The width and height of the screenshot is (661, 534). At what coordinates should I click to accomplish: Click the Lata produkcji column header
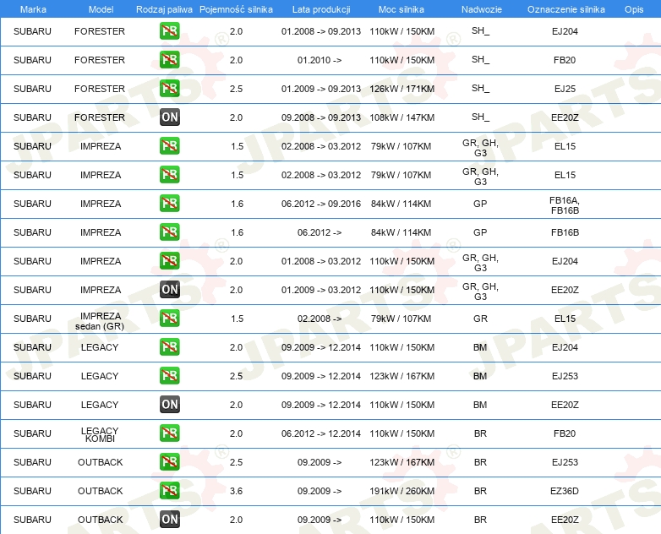point(321,9)
